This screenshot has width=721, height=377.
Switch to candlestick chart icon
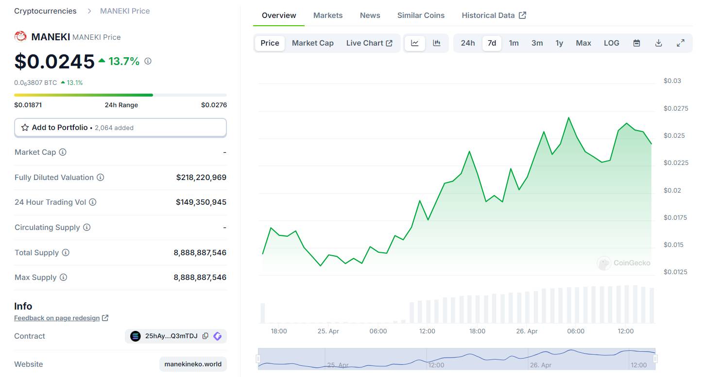(x=437, y=43)
